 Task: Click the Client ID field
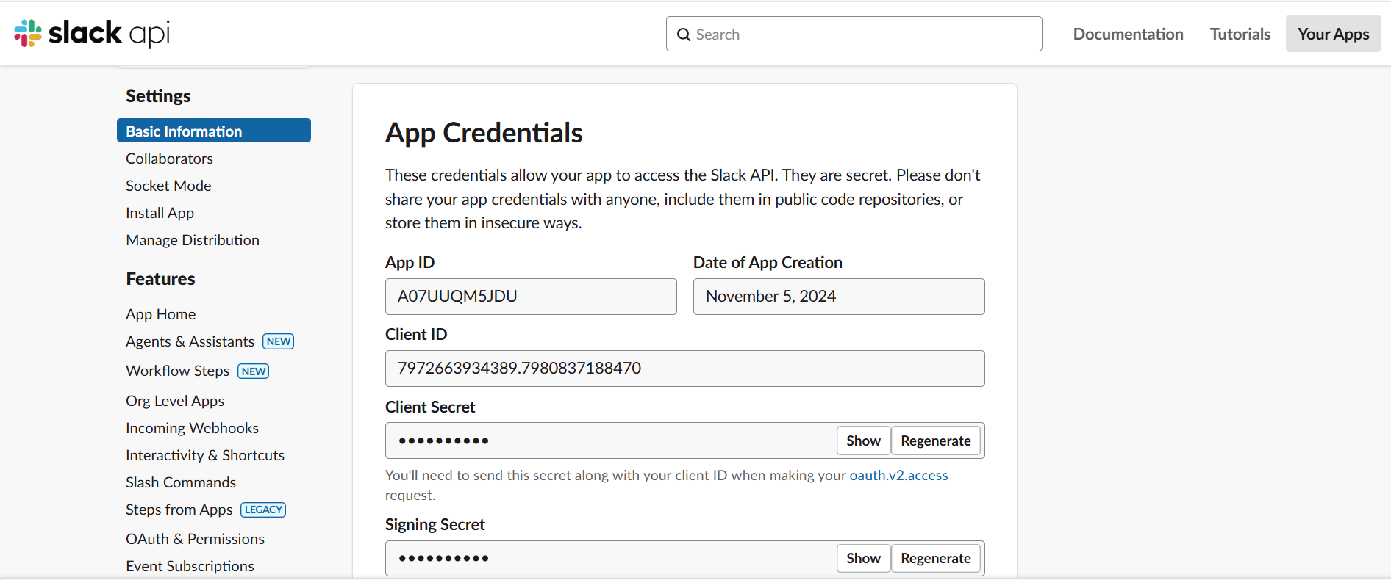(684, 369)
